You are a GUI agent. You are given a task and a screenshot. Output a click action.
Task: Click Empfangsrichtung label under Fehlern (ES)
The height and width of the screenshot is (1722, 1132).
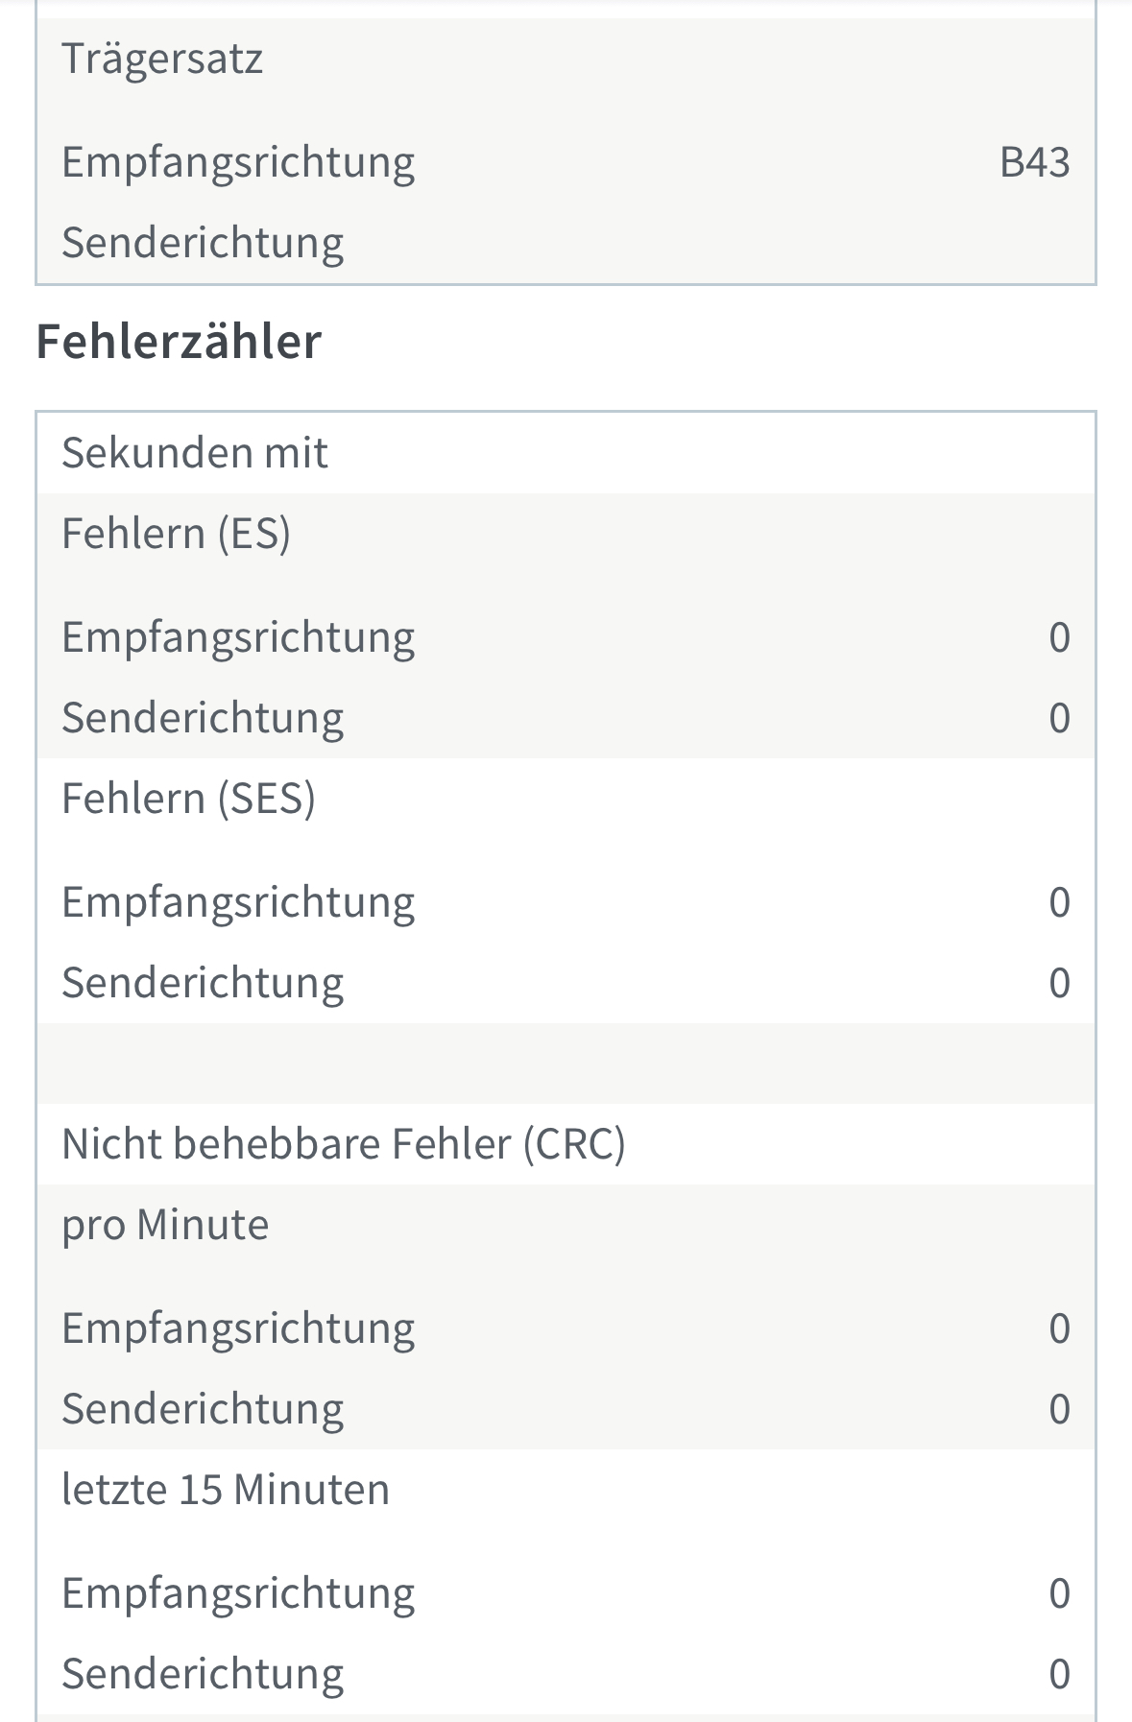click(x=238, y=637)
